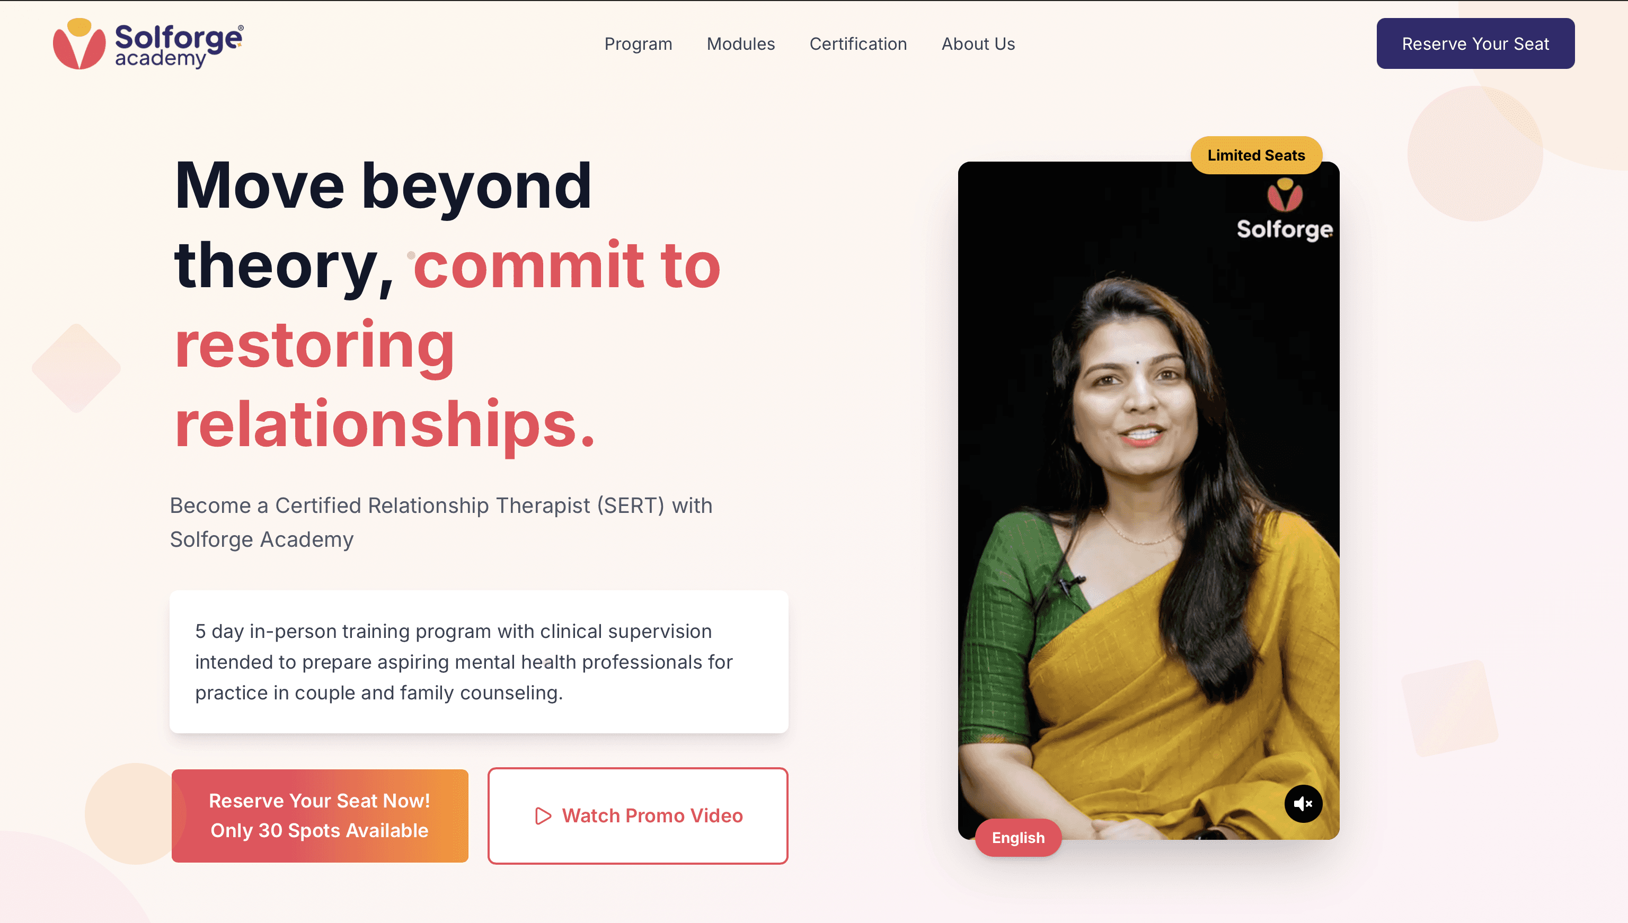Click the heart-shaped emblem in the header logo

click(x=79, y=44)
